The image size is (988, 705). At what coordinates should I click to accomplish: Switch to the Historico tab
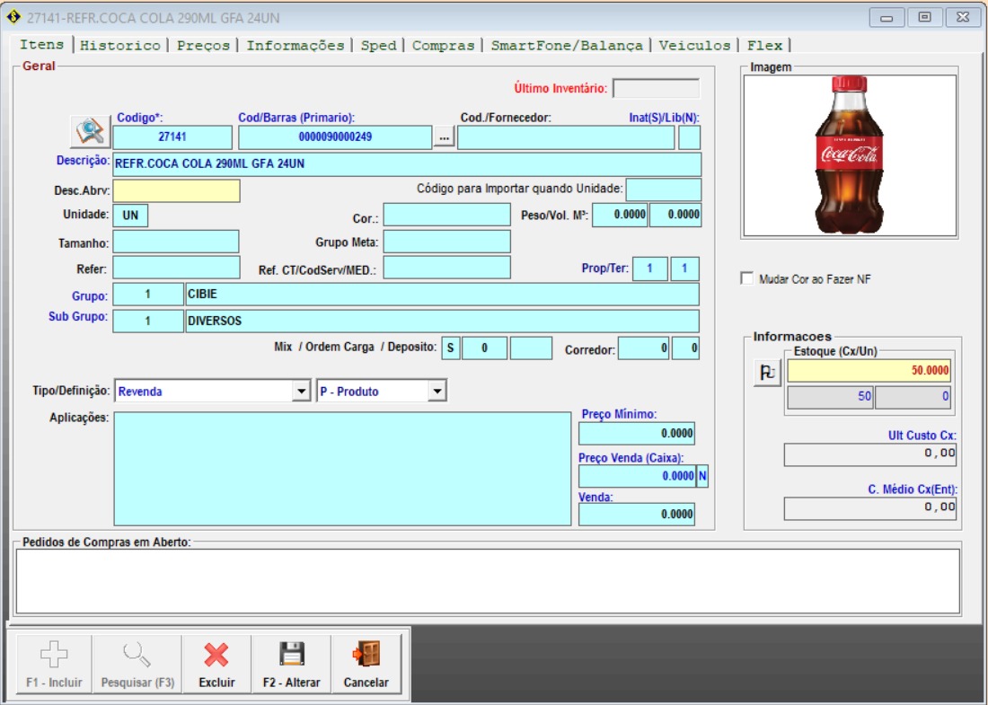pos(119,45)
